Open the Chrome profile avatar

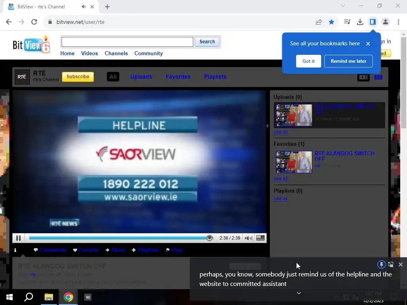pos(386,22)
